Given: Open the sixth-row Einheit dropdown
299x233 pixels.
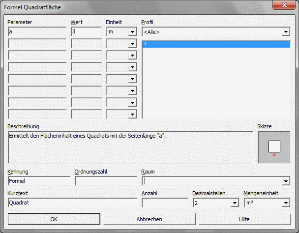Looking at the screenshot, I should tap(132, 91).
